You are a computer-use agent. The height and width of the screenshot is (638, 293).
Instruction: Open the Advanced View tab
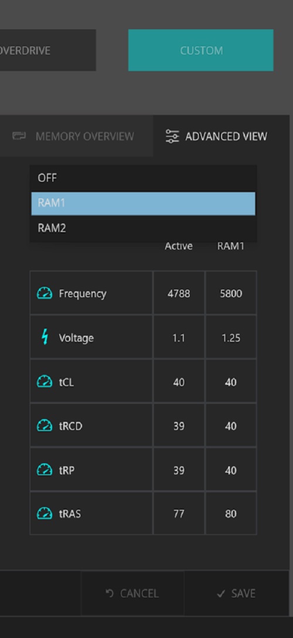pos(221,136)
